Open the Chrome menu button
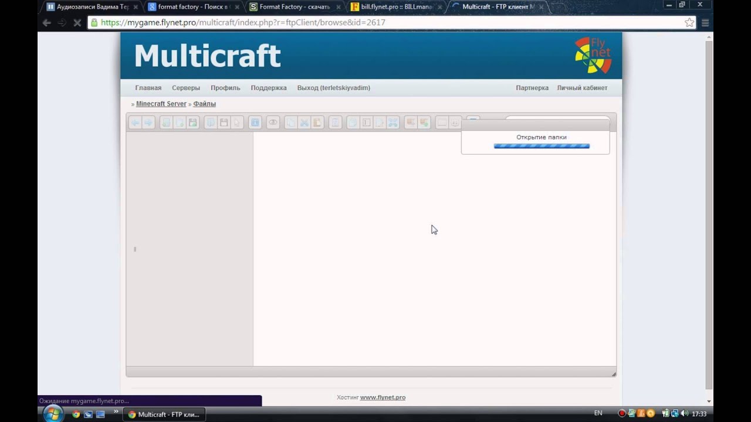Image resolution: width=751 pixels, height=422 pixels. pos(705,23)
